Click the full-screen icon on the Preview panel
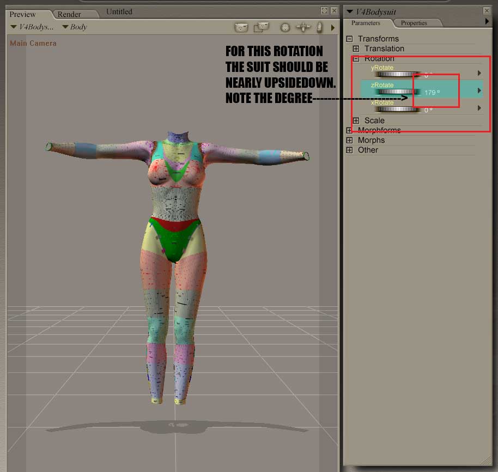This screenshot has height=472, width=498. [x=324, y=11]
